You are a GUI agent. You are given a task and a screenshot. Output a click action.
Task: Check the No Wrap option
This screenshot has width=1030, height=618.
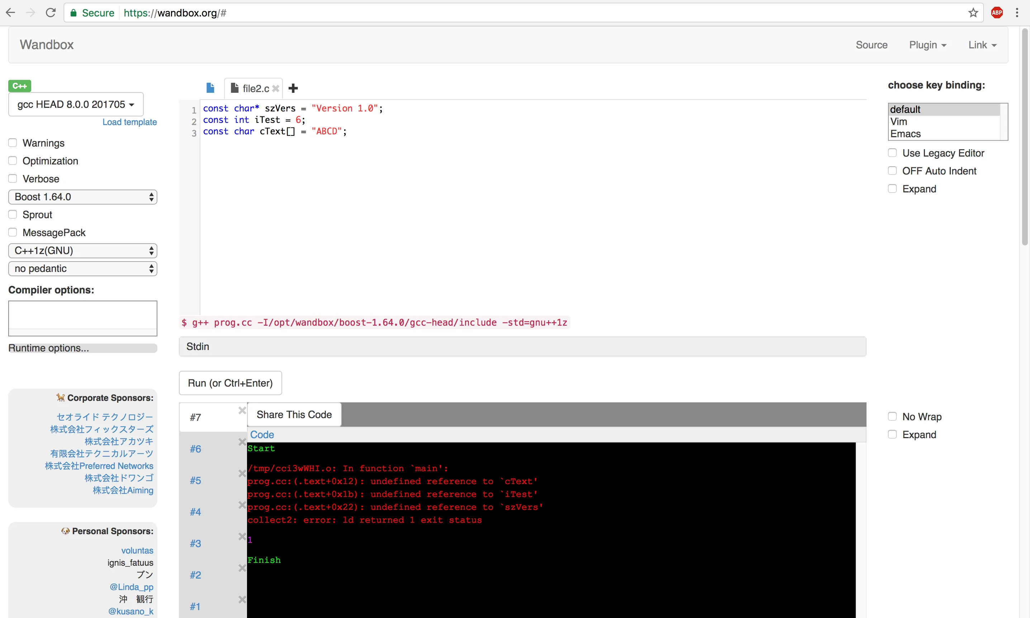(892, 416)
